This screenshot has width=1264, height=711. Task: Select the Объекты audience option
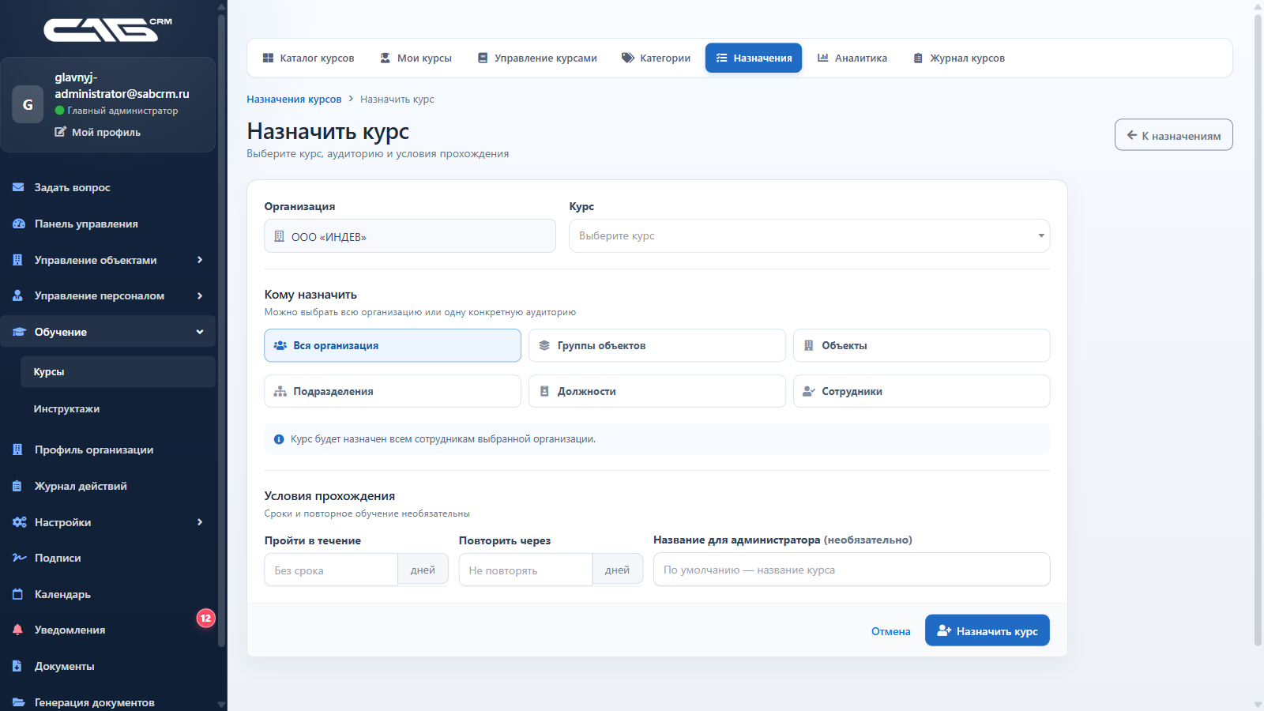921,345
